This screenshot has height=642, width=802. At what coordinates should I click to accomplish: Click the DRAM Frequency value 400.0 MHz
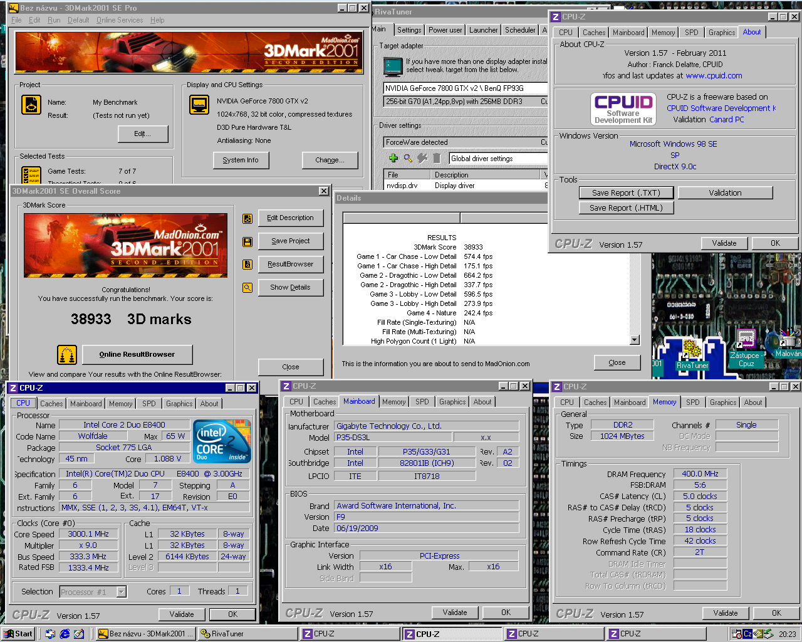pyautogui.click(x=700, y=474)
